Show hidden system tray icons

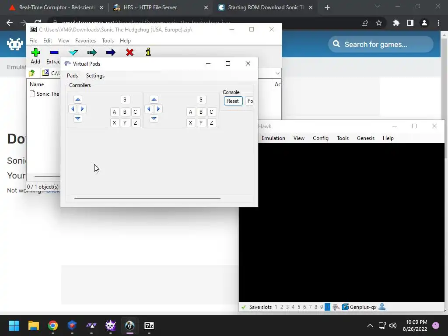370,325
